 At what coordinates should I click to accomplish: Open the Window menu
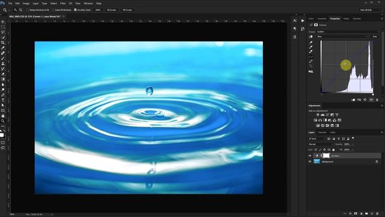(88, 4)
